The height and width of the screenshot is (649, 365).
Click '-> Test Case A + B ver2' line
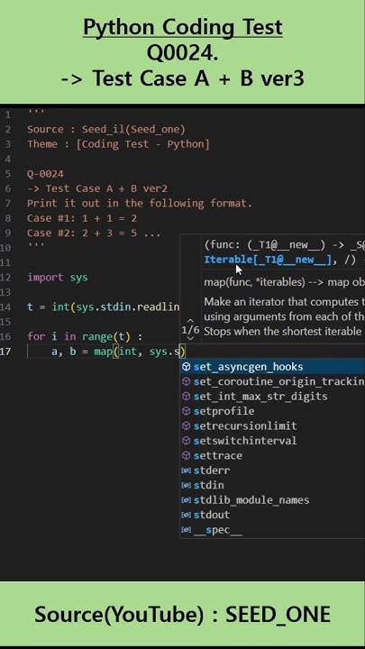(97, 188)
